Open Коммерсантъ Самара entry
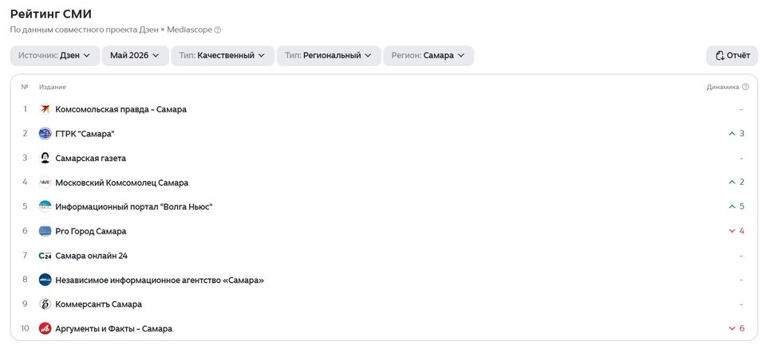Screen dimensions: 766x357 99,304
